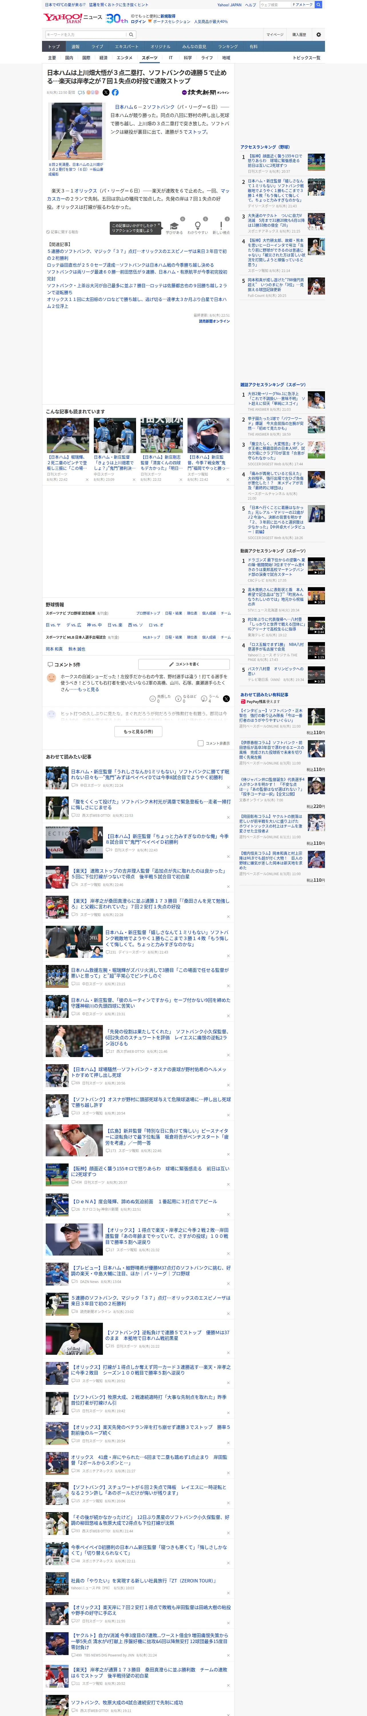Click the 読売新聞オンライン link below the article
The height and width of the screenshot is (1716, 367).
[x=214, y=321]
